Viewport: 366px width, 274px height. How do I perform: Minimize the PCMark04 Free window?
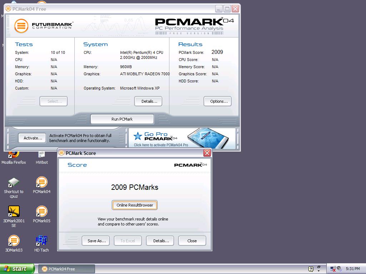coord(218,9)
